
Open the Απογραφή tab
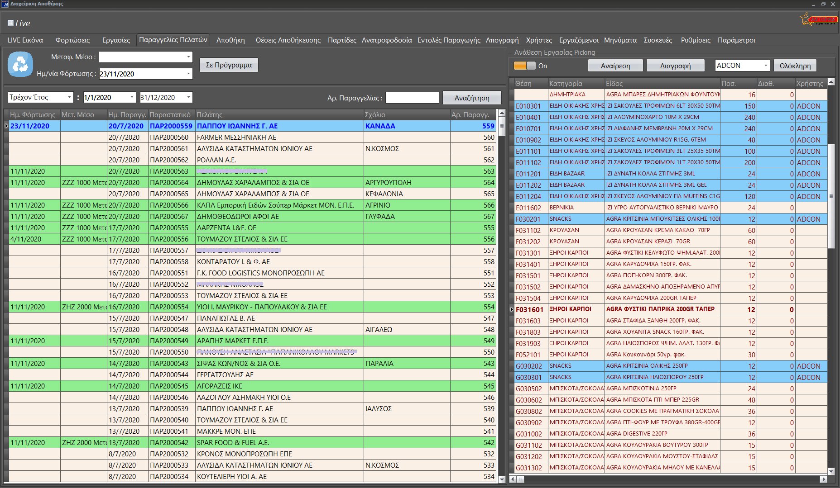[502, 40]
